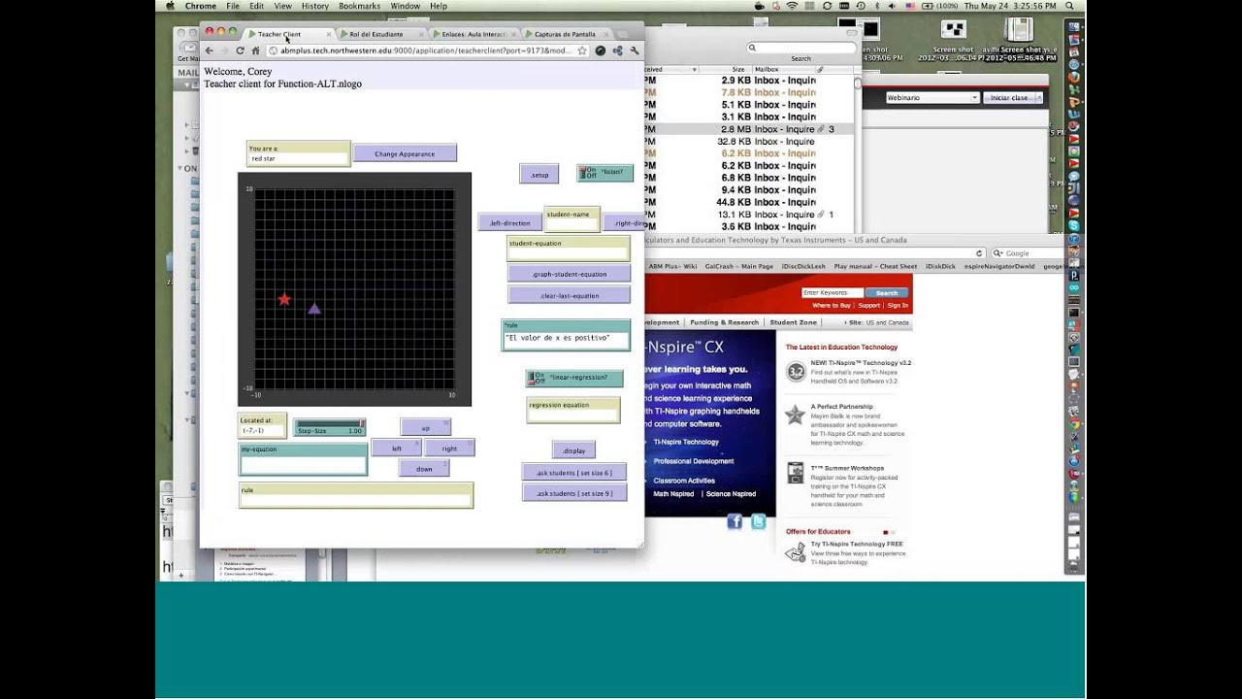Open the Funding & Research link

pos(725,322)
